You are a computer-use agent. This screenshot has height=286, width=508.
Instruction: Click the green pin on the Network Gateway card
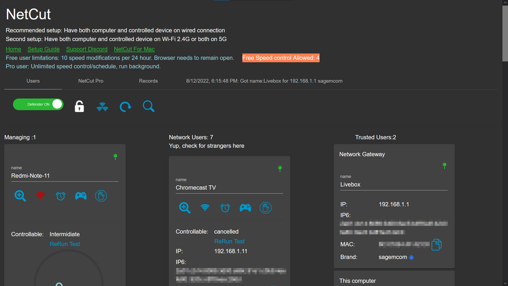[444, 166]
